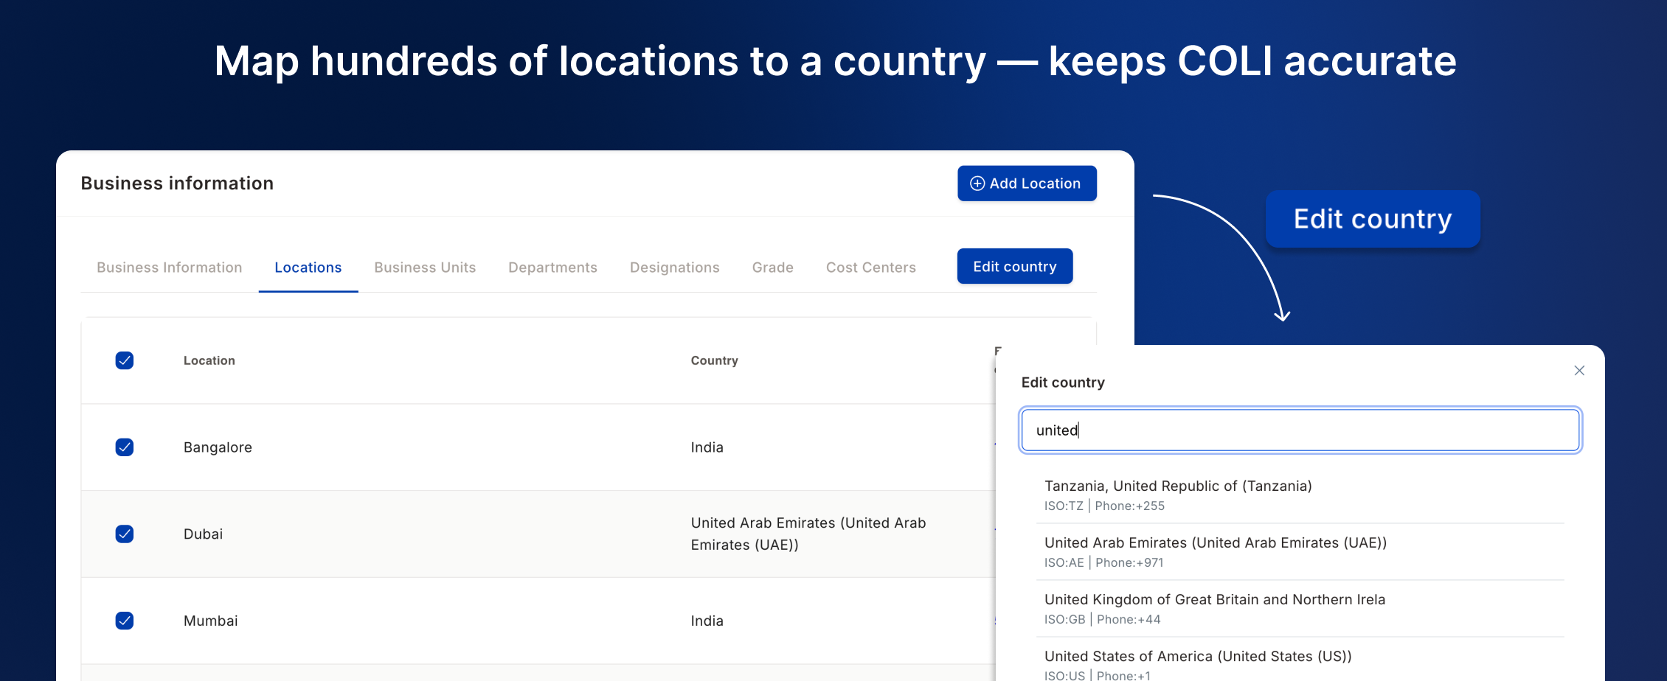The image size is (1667, 681).
Task: Click the Dubai location name
Action: tap(203, 534)
